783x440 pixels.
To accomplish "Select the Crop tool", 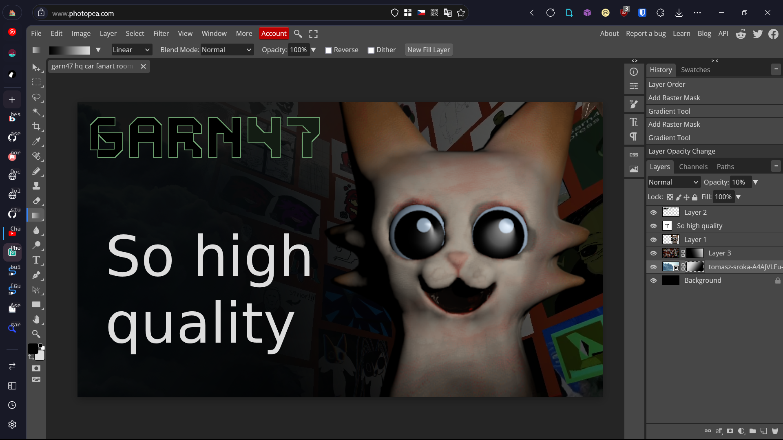I will click(36, 127).
